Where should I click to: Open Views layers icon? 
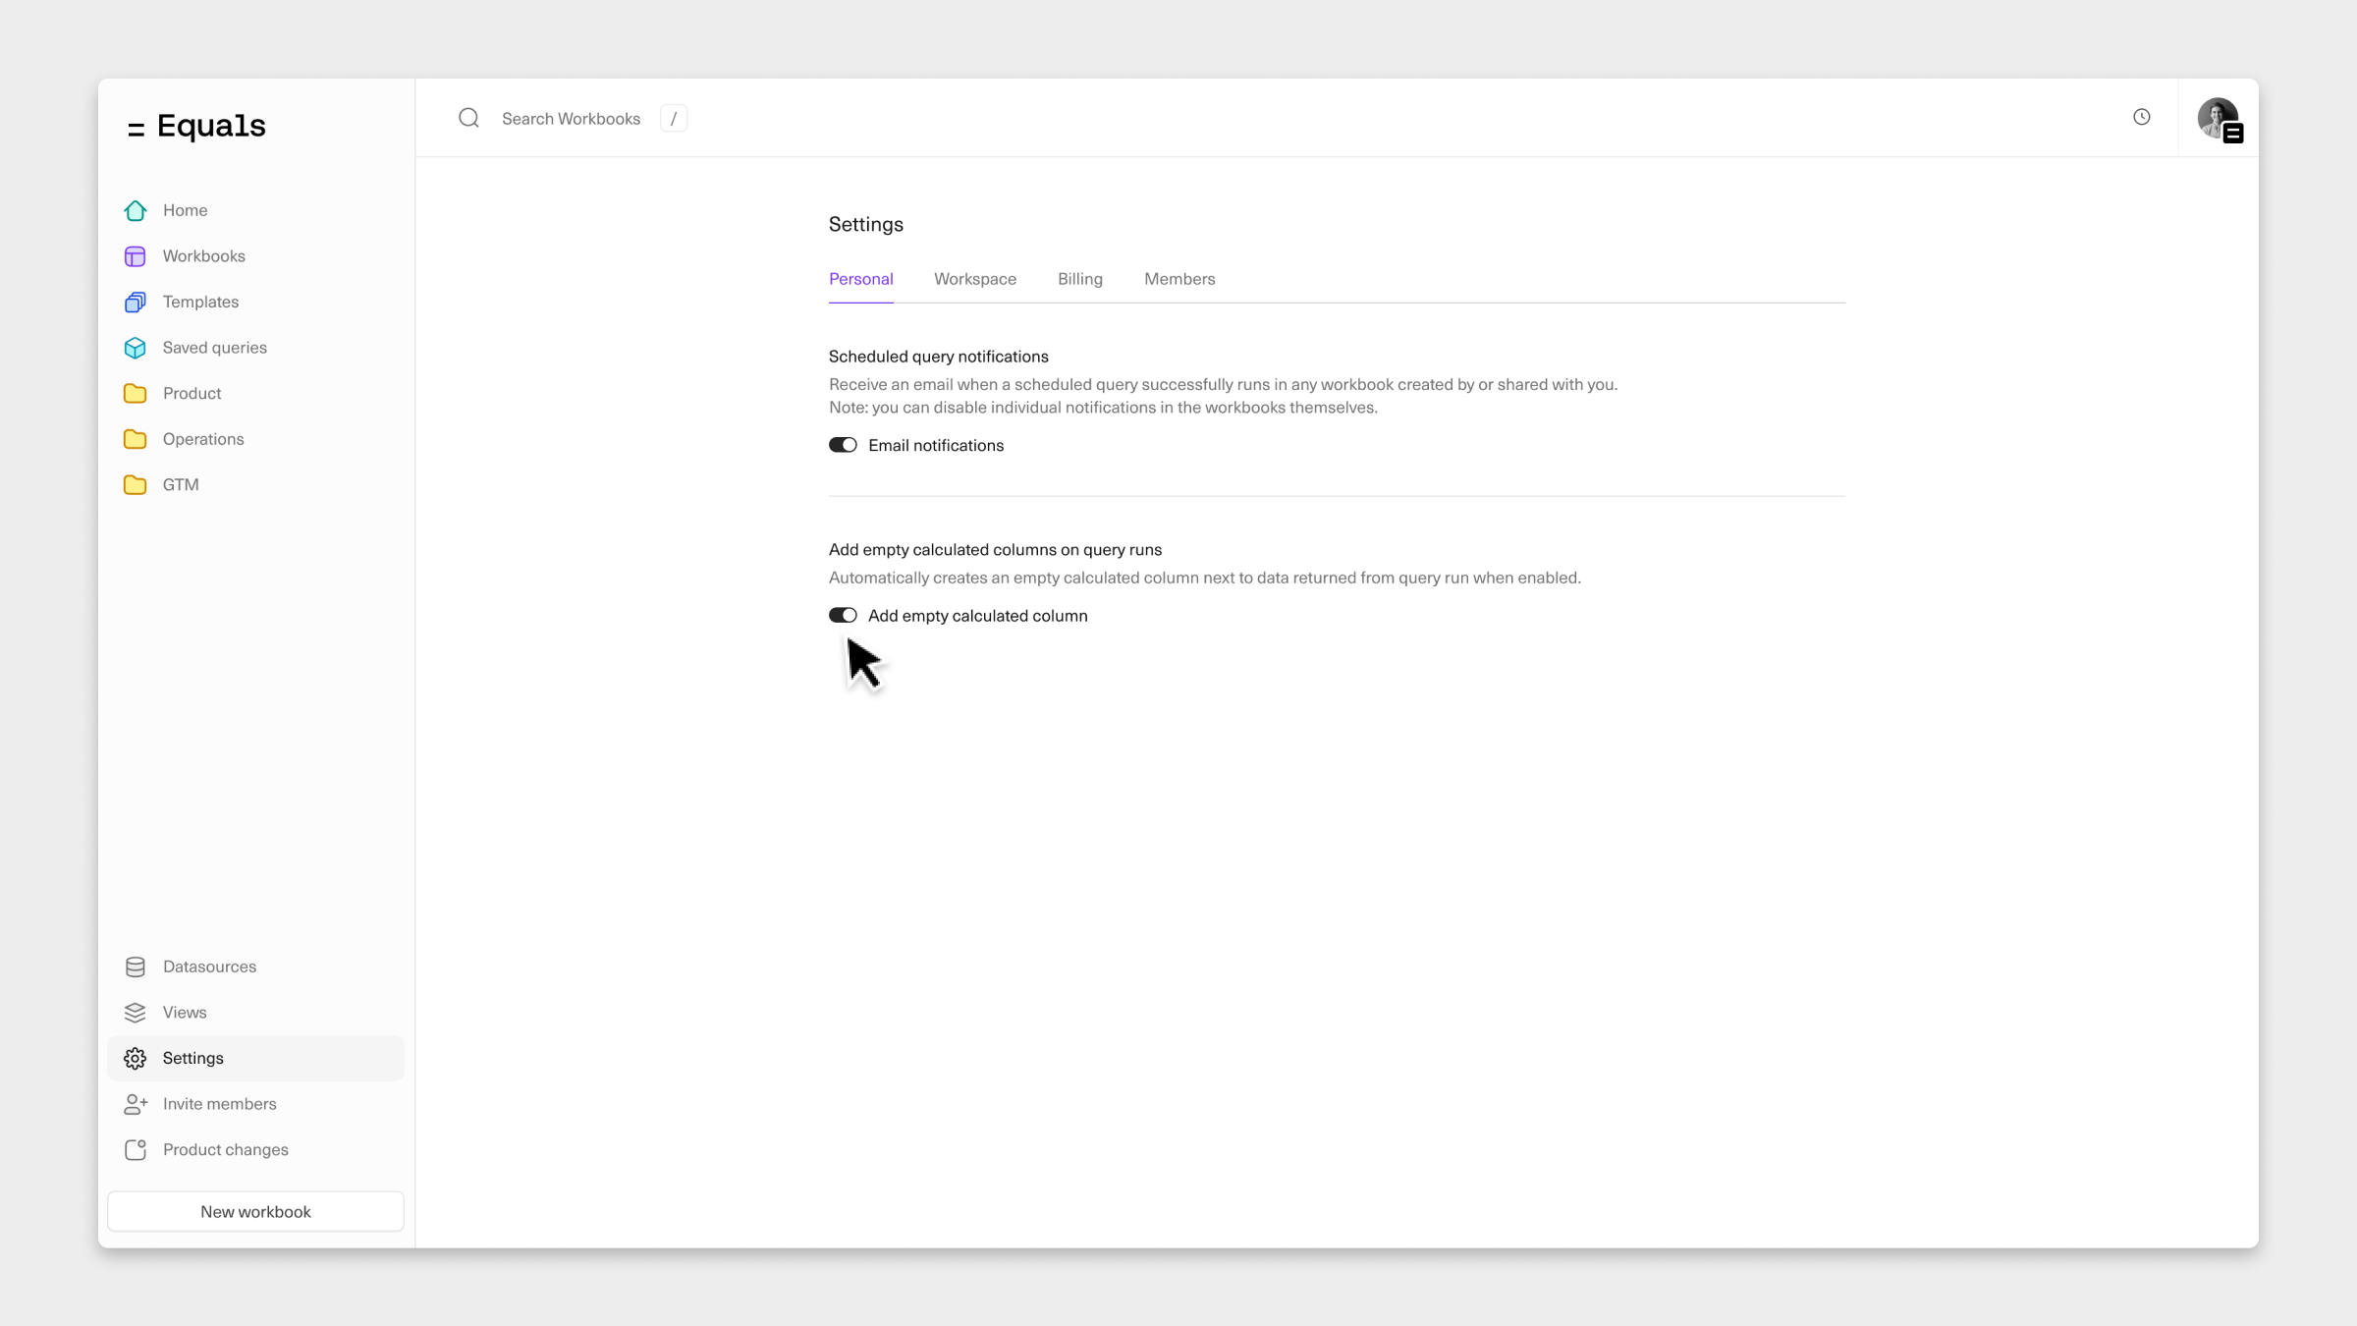(x=136, y=1013)
